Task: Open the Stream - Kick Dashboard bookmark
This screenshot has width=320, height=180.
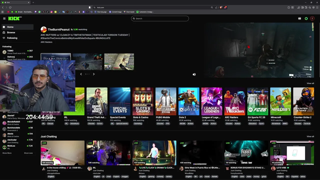Action: coord(24,12)
